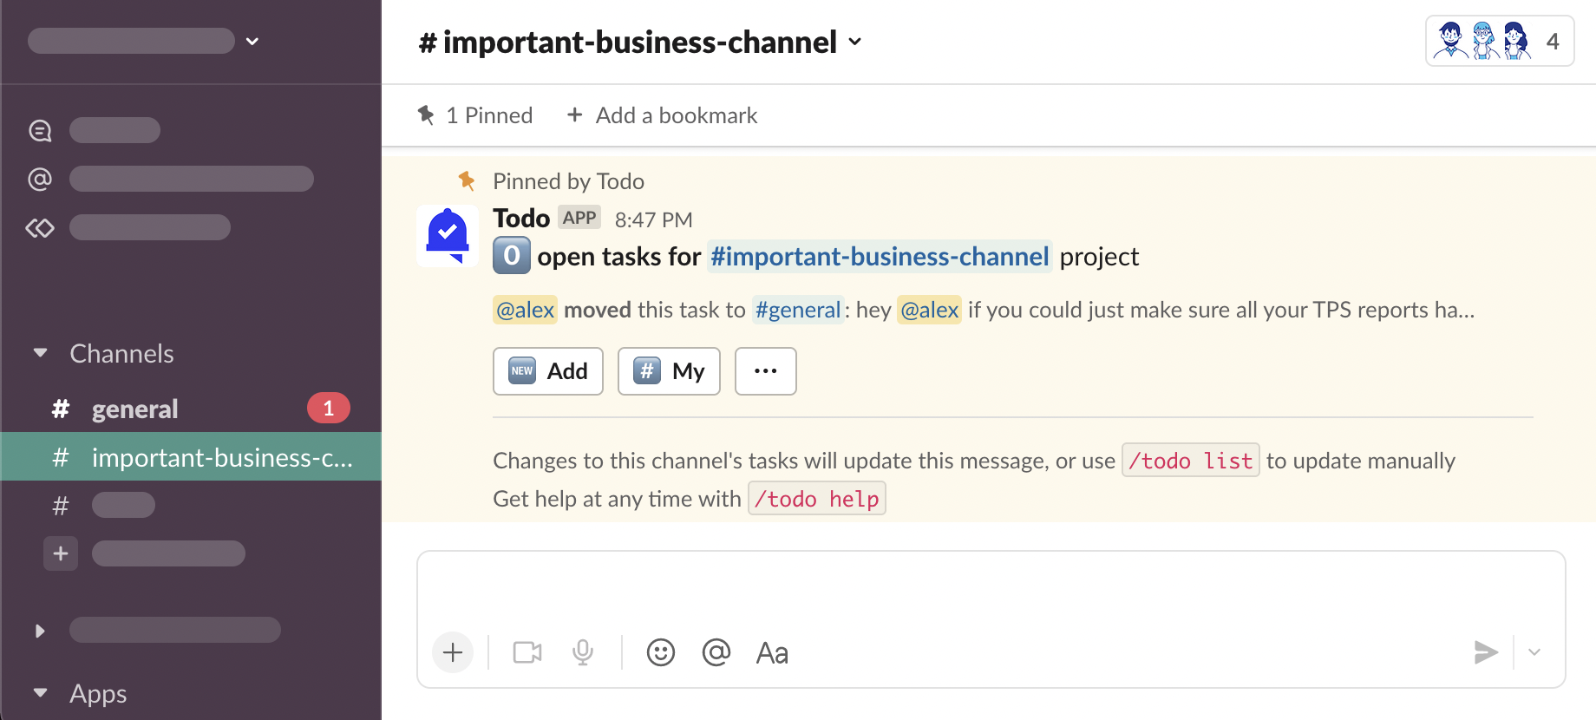This screenshot has width=1596, height=720.
Task: Open send options dropdown arrow
Action: point(1534,652)
